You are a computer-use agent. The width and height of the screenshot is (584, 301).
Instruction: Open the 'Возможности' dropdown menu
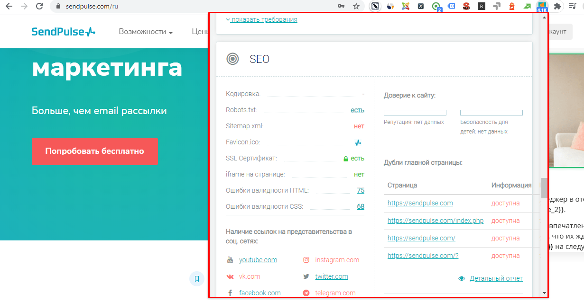tap(145, 32)
